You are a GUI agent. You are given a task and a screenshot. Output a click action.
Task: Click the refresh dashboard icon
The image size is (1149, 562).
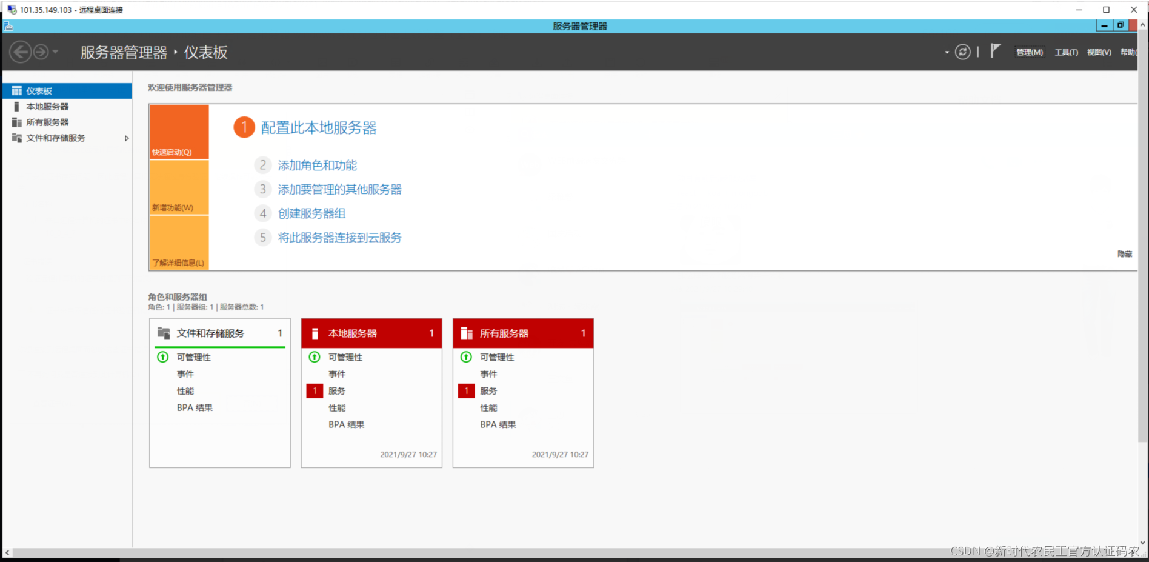click(962, 52)
